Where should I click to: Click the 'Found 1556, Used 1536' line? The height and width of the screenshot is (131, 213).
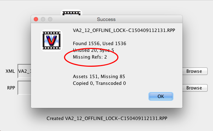100,44
